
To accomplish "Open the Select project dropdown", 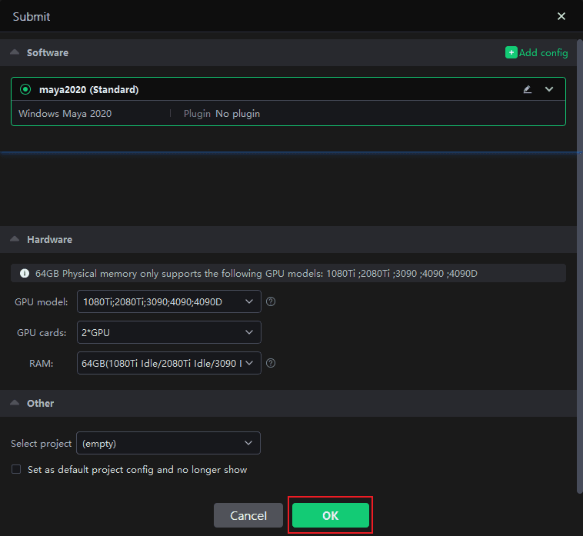I will (168, 443).
